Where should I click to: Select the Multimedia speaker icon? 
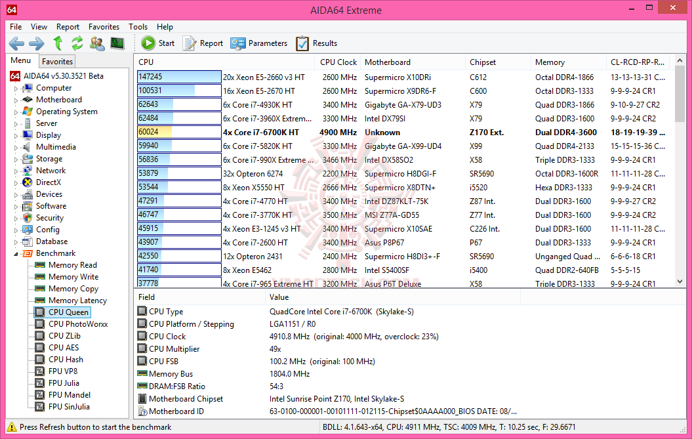pyautogui.click(x=28, y=147)
